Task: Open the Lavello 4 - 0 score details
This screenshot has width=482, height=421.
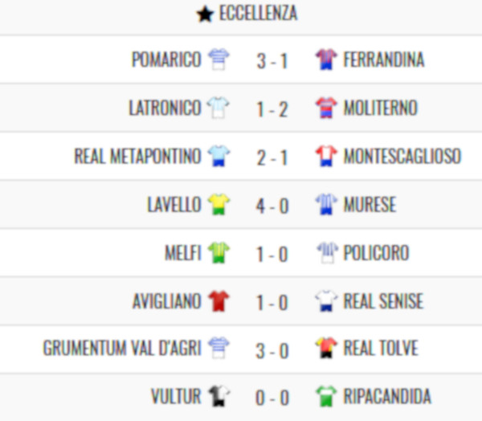Action: (x=272, y=206)
